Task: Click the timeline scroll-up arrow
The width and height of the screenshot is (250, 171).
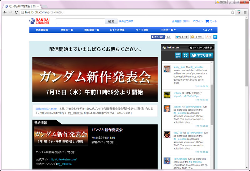Action: [x=212, y=63]
